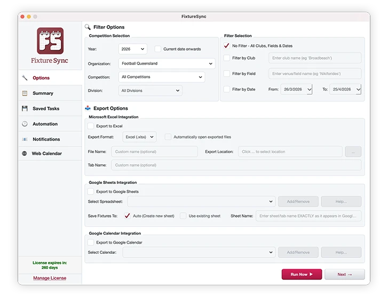Expand the Organization dropdown Football Queensland

(167, 63)
